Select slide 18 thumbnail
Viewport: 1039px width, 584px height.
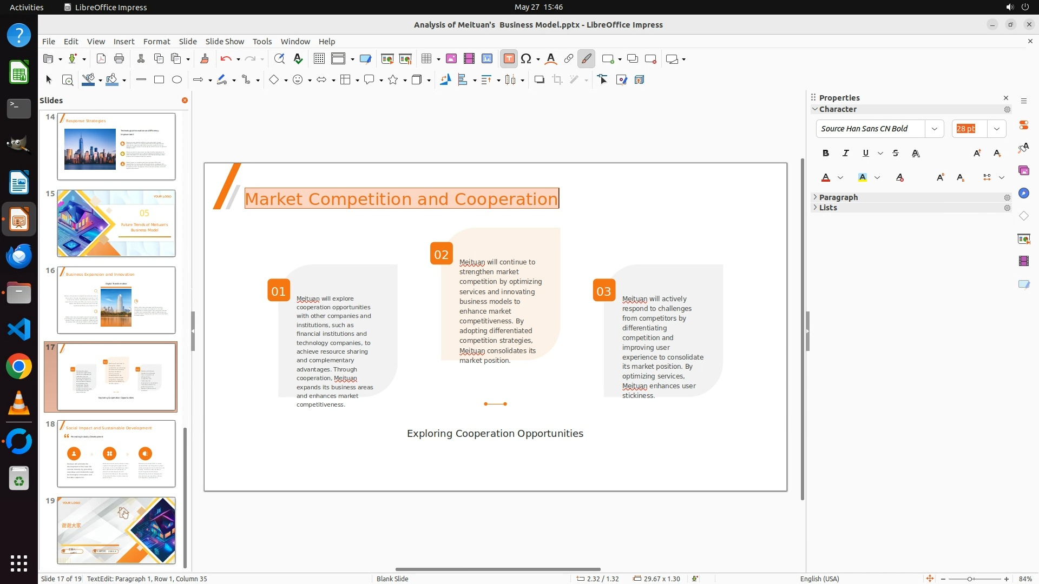pos(116,454)
